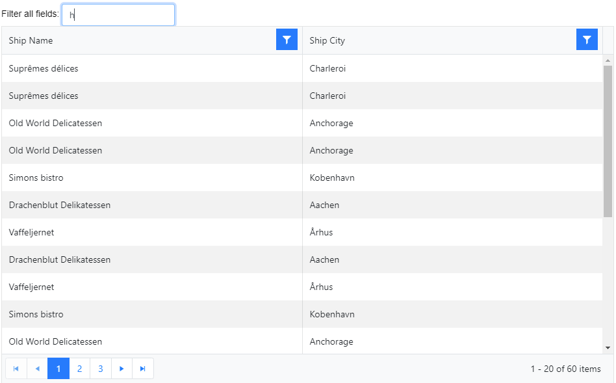This screenshot has width=616, height=383.
Task: Select page 1 in the pager
Action: tap(58, 369)
